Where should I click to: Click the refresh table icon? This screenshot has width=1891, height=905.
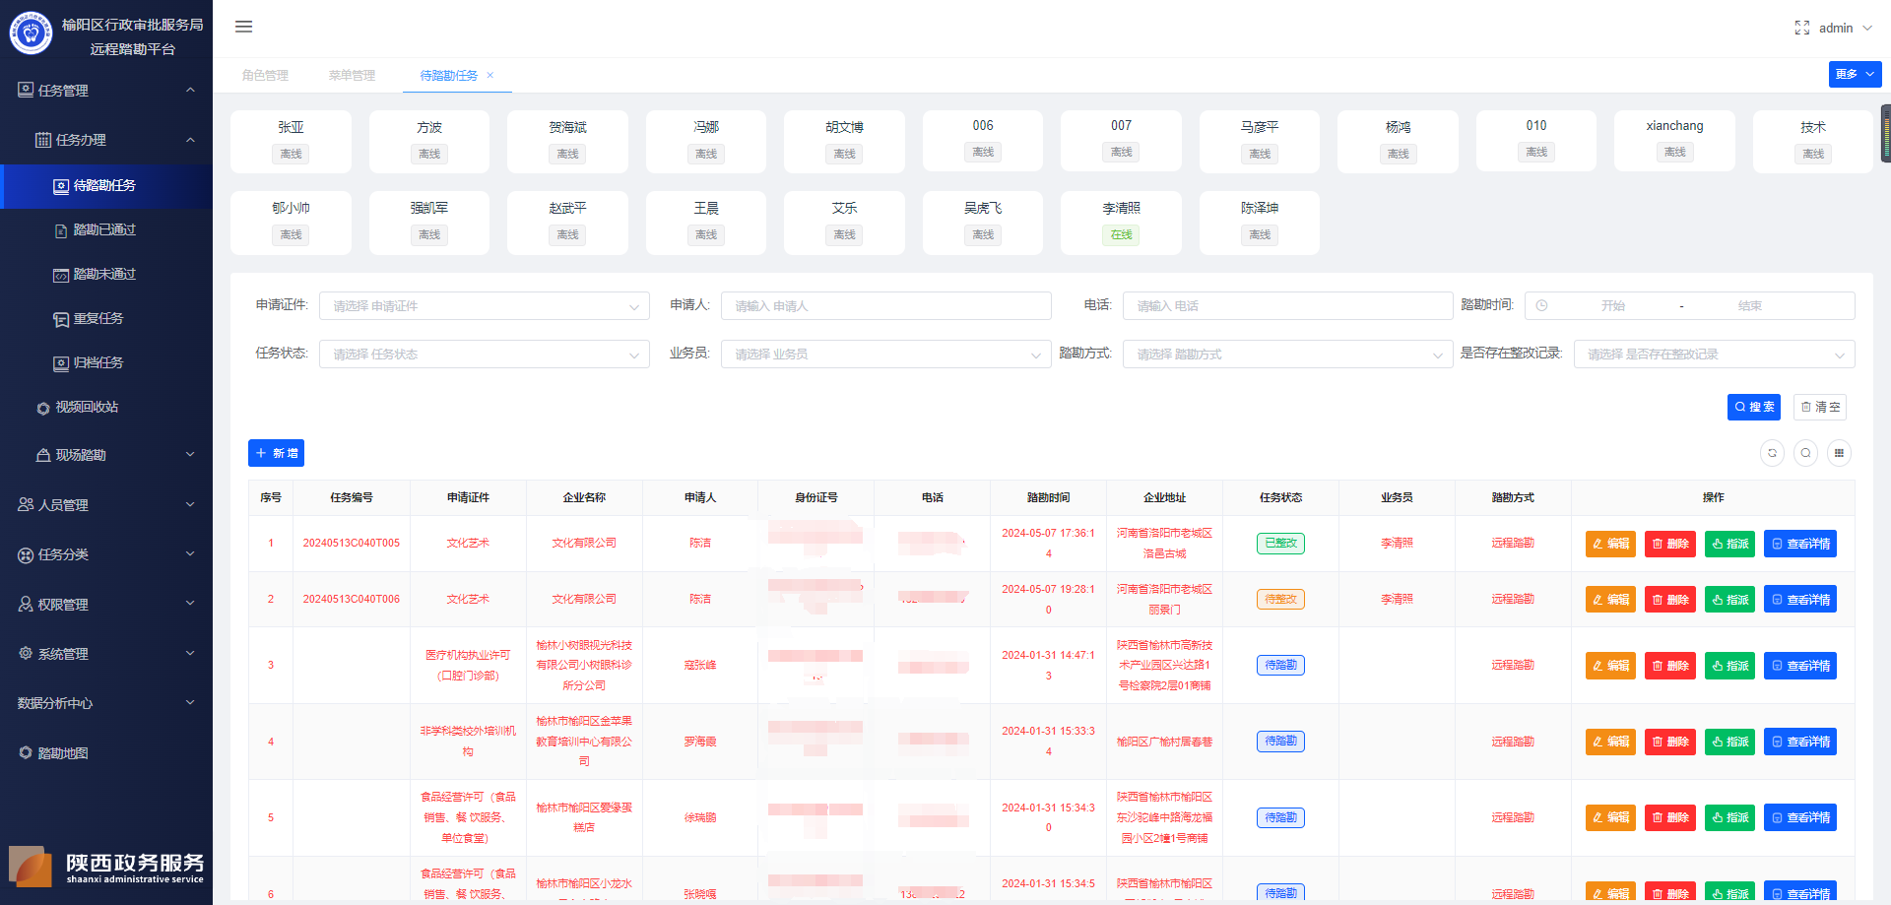pyautogui.click(x=1772, y=453)
